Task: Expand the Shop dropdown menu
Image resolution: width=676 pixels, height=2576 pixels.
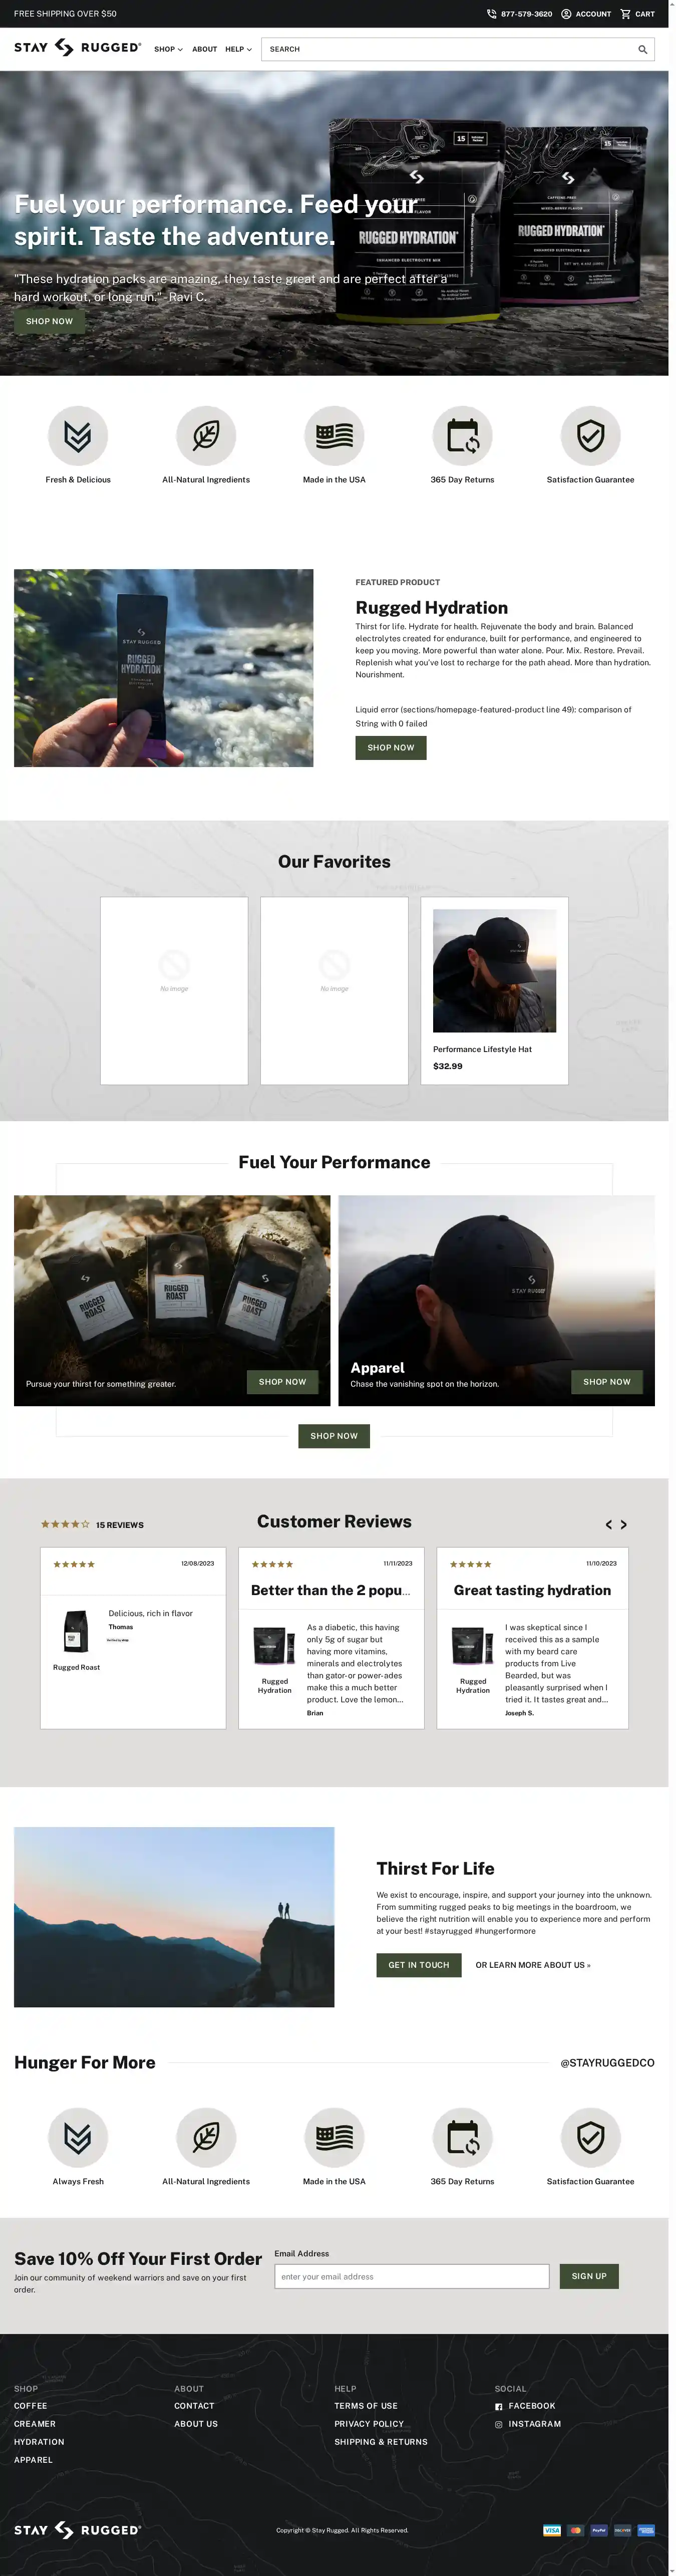Action: click(x=168, y=49)
